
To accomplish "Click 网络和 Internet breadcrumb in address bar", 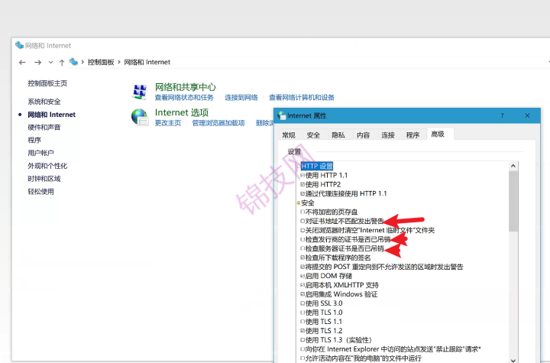I will pyautogui.click(x=147, y=62).
